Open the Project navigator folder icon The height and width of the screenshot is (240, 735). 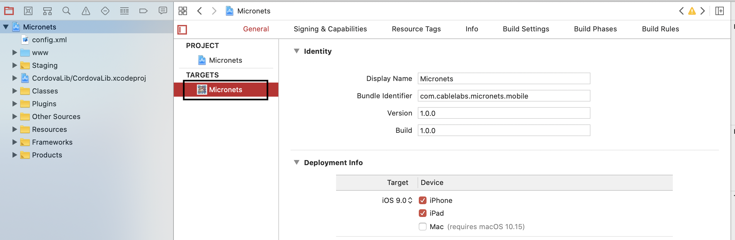coord(9,11)
